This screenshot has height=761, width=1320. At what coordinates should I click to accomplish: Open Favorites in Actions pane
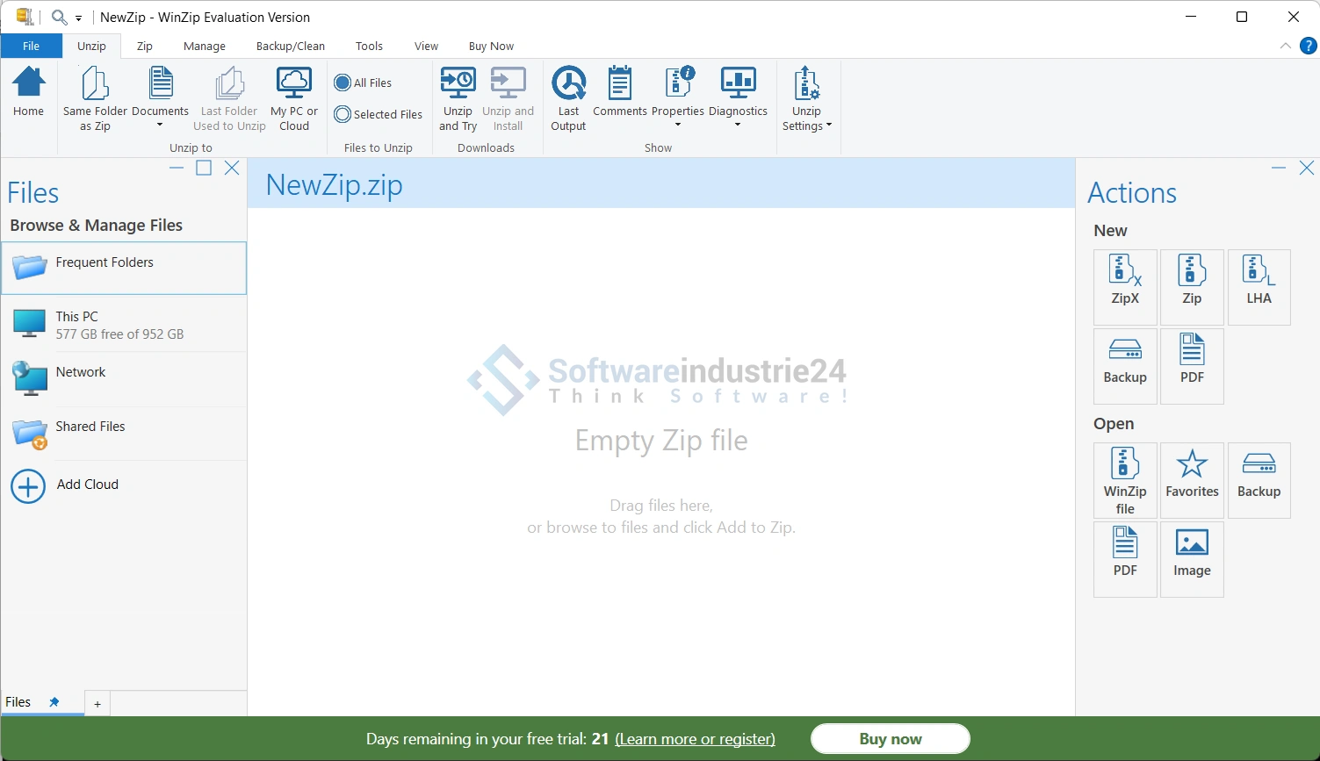click(1192, 473)
